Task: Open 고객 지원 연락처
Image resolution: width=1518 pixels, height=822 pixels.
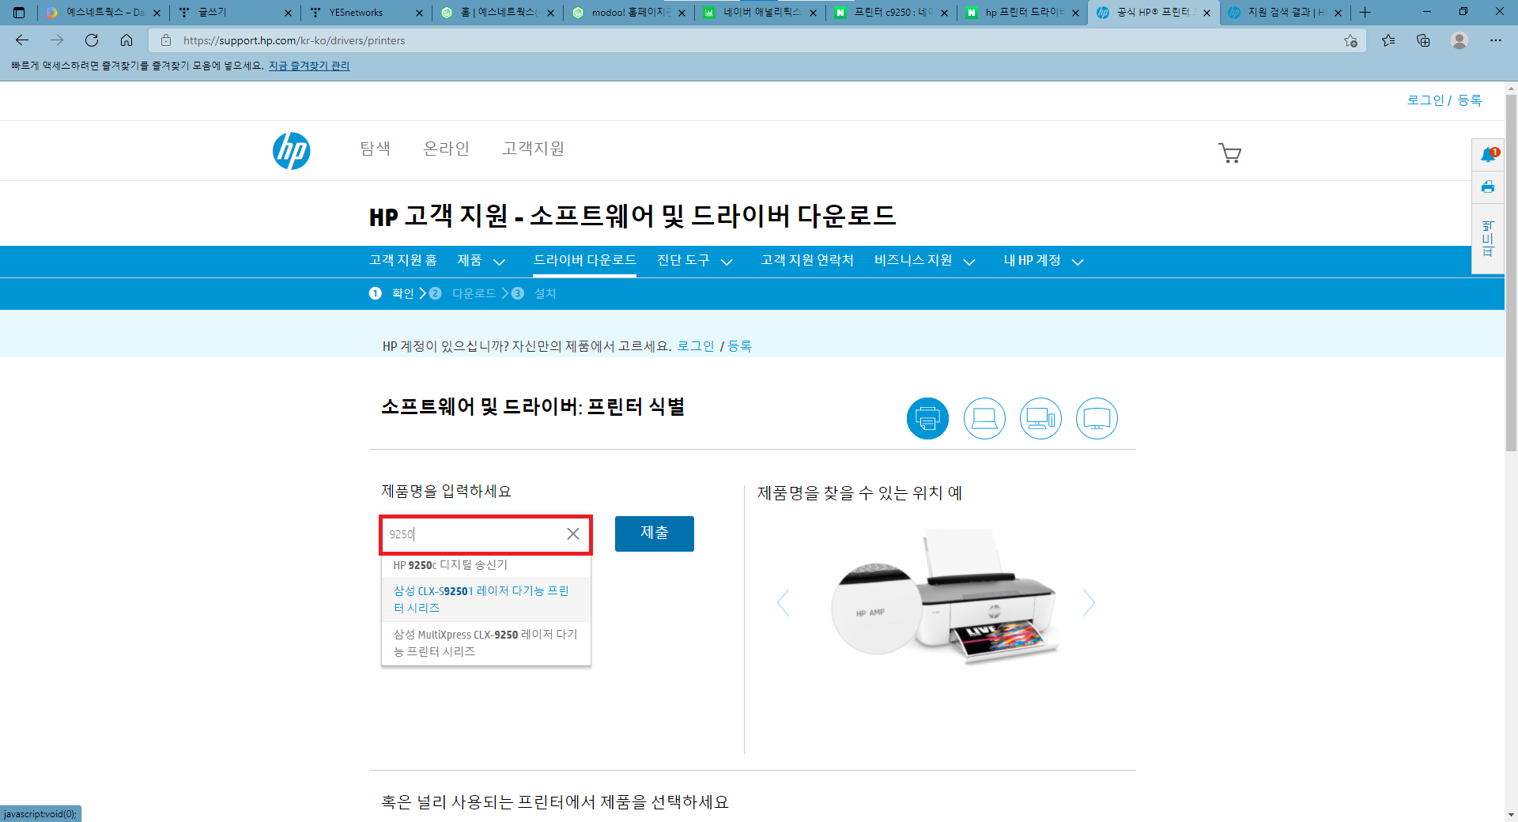Action: pos(807,260)
